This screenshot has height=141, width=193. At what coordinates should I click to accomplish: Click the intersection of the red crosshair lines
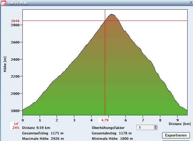pyautogui.click(x=105, y=21)
